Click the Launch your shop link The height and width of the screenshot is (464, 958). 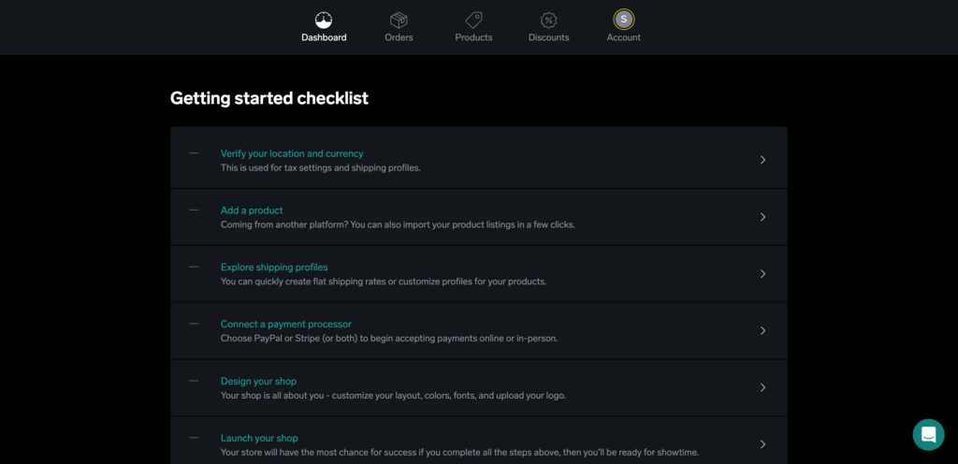[x=259, y=438]
